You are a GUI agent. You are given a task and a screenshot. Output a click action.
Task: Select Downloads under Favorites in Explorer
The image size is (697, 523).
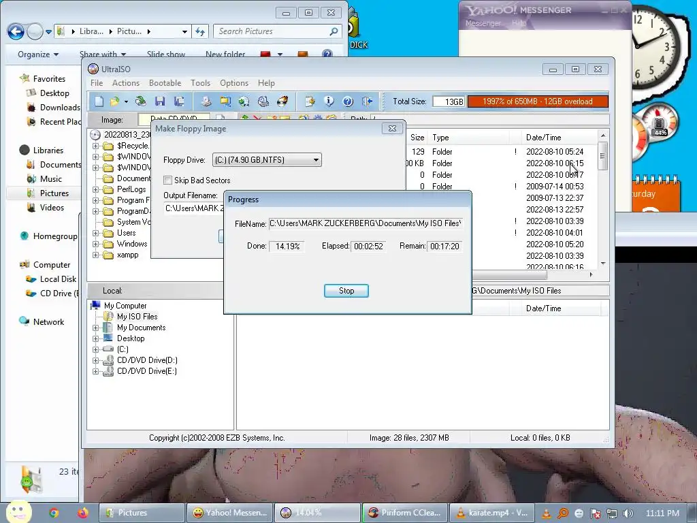tap(60, 107)
